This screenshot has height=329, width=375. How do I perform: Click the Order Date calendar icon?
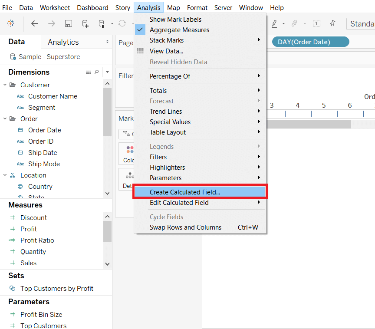point(20,130)
